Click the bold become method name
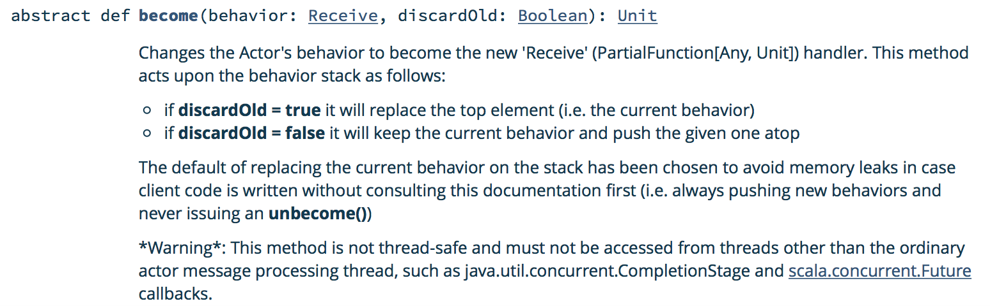 168,16
